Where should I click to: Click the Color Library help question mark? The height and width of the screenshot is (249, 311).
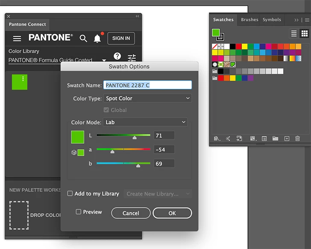(117, 56)
